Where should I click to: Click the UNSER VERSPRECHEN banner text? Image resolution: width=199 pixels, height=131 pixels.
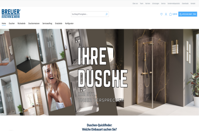pos(101,100)
